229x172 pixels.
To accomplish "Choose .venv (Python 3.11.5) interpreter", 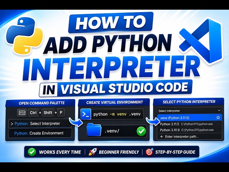I will (190, 118).
